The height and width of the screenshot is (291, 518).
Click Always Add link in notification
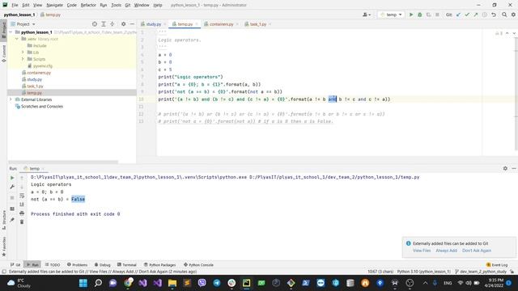[x=446, y=251]
